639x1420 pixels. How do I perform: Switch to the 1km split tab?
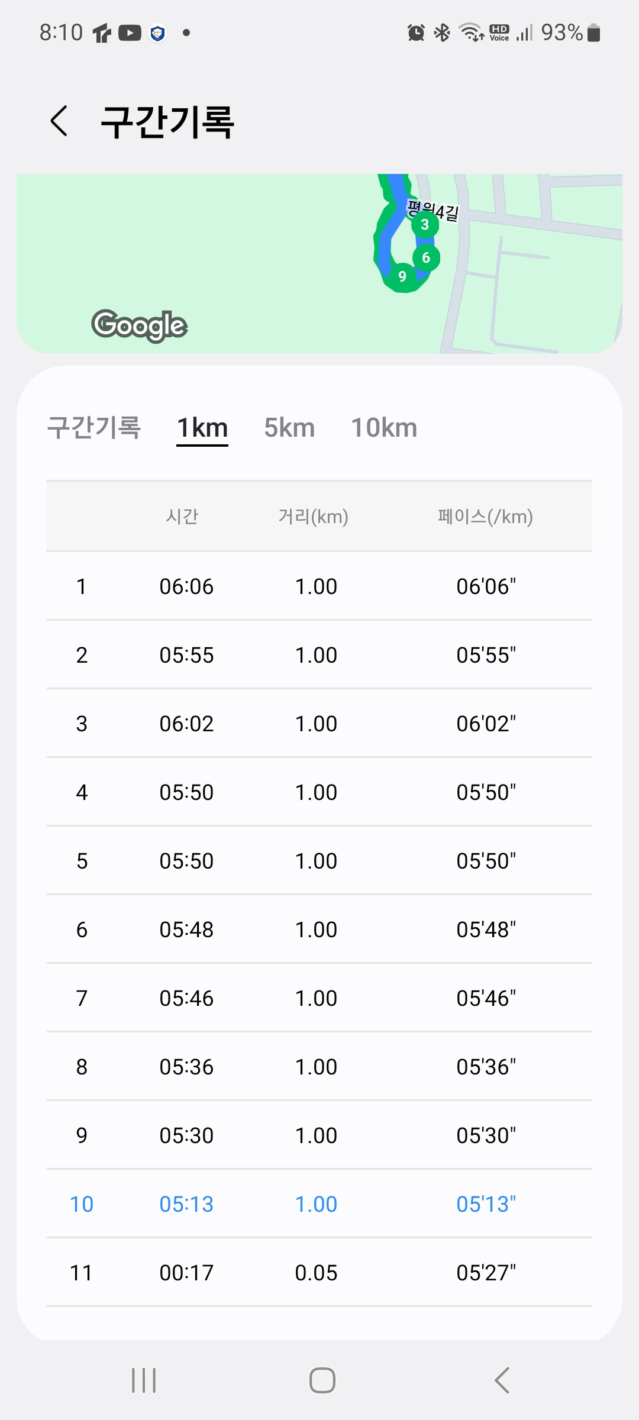(x=202, y=428)
